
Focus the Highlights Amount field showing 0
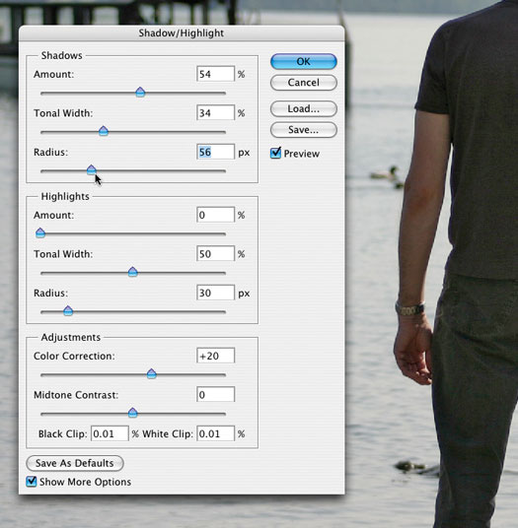click(x=215, y=215)
